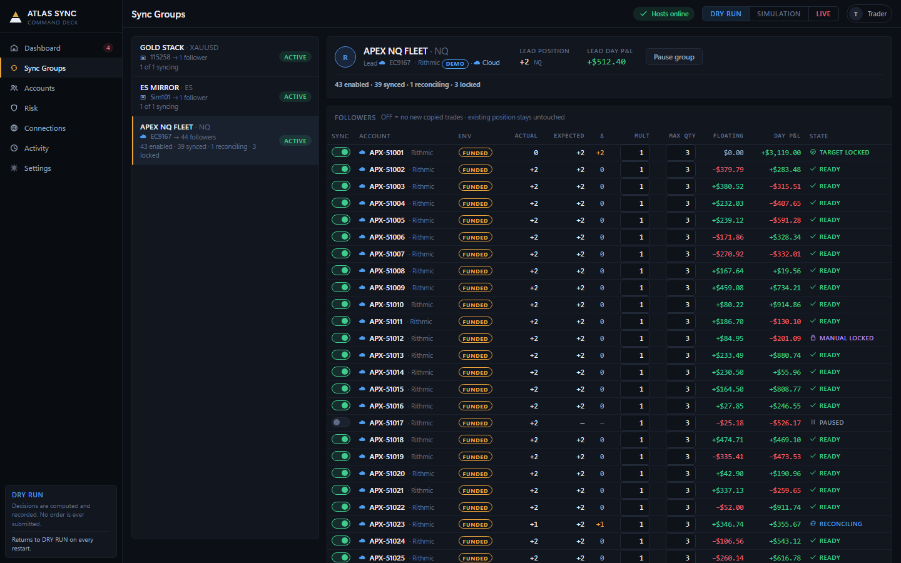The height and width of the screenshot is (563, 901).
Task: Click day P&L +$3,119.00 for APX-51001
Action: coord(781,153)
